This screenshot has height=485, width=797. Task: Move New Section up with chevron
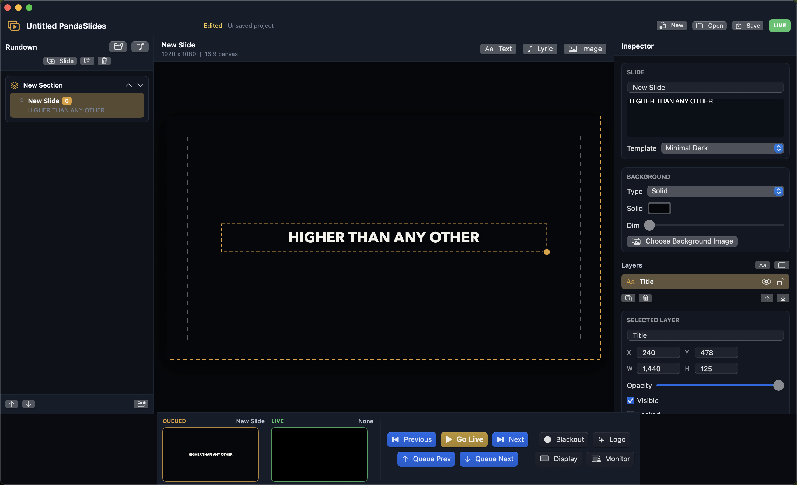pos(128,85)
